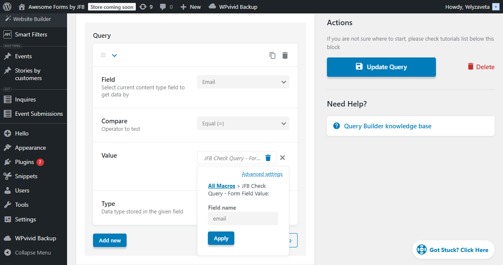Screen dimensions: 503x265
Task: Click the Appearance brush icon
Action: (x=8, y=148)
